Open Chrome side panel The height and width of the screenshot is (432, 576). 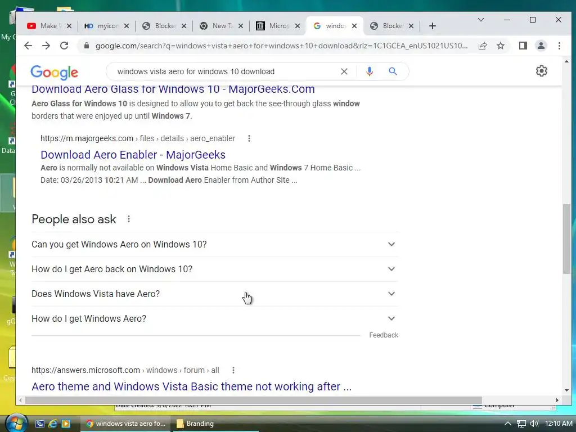(x=523, y=46)
